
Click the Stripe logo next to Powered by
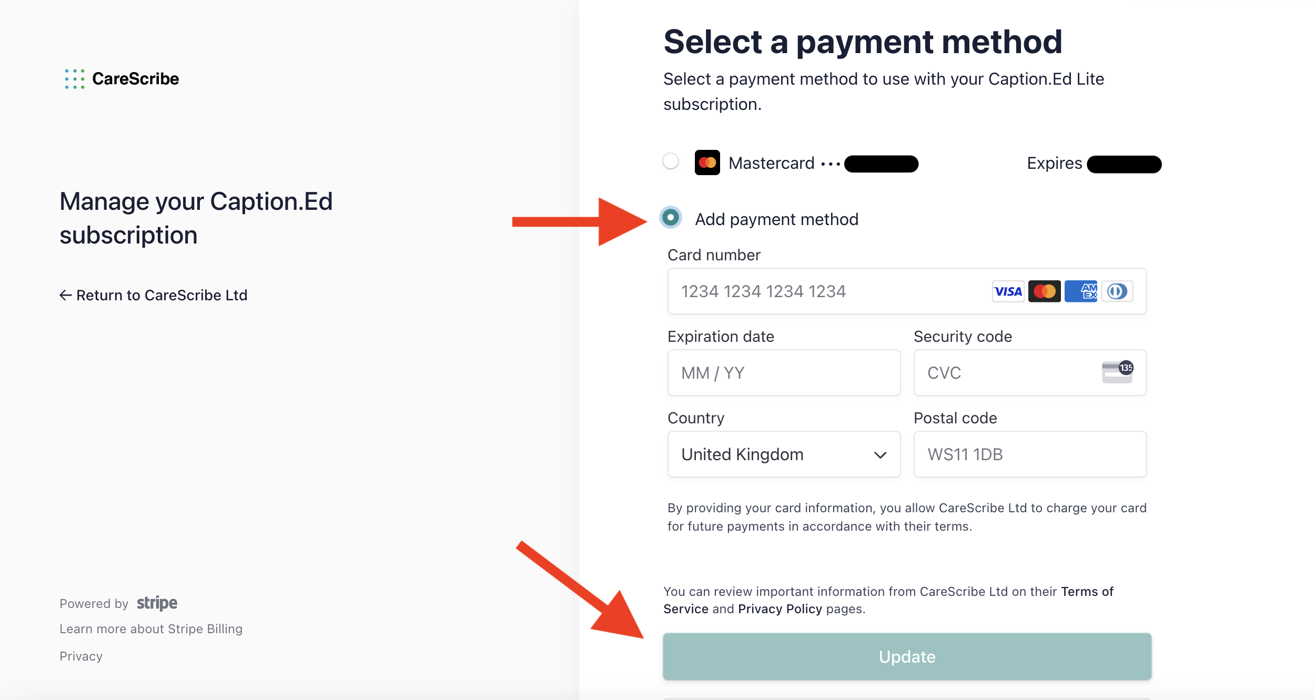pos(157,603)
